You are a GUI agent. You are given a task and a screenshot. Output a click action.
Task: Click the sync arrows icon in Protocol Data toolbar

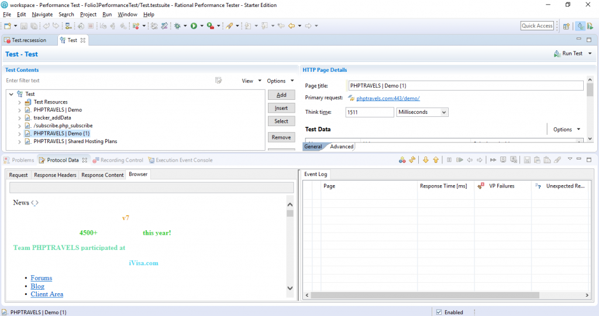point(412,160)
